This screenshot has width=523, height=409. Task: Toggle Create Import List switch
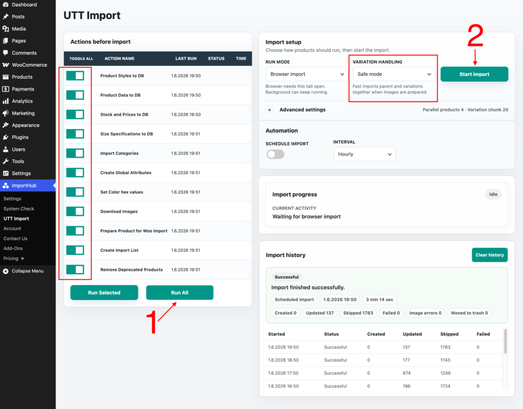tap(75, 250)
